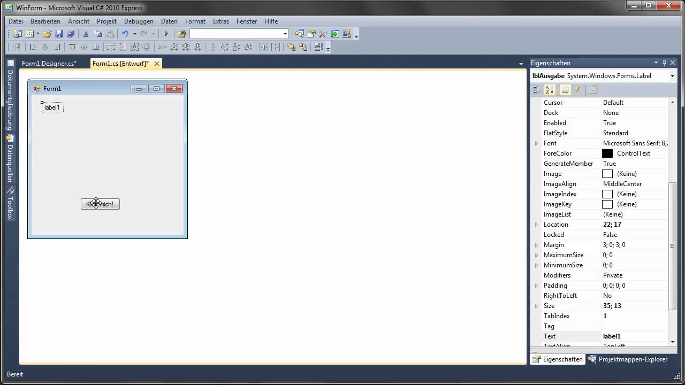Click the Bring to Front icon
Image resolution: width=685 pixels, height=385 pixels.
pyautogui.click(x=291, y=47)
